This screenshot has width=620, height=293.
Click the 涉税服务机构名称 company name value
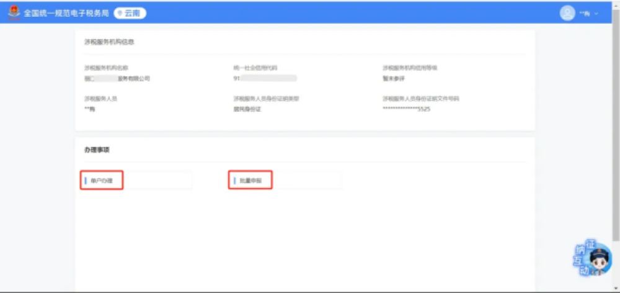[x=117, y=78]
